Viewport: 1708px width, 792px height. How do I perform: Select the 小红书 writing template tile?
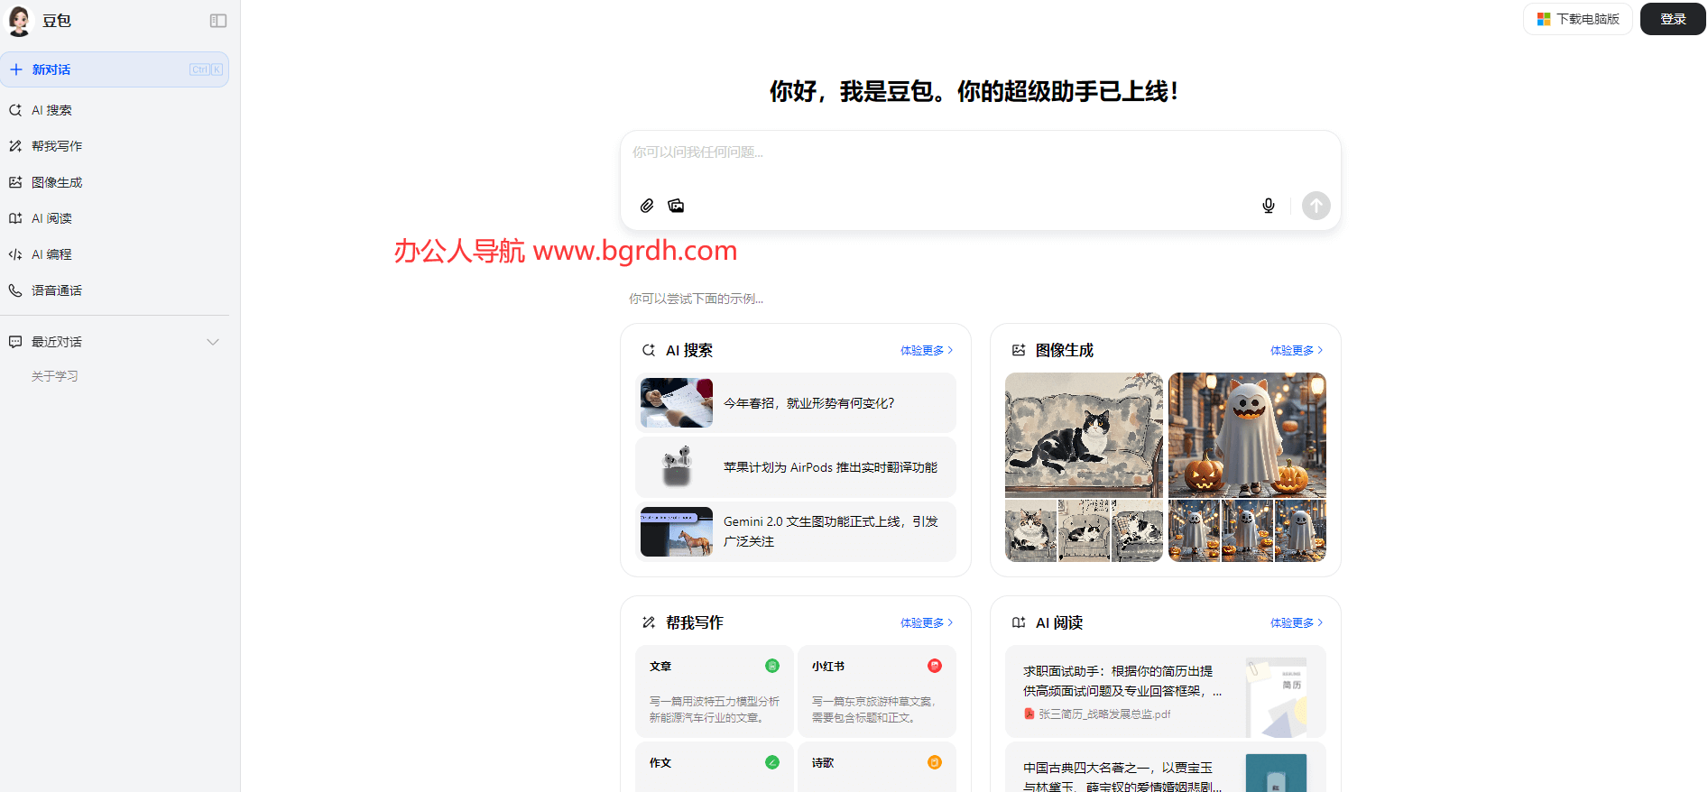(x=877, y=691)
